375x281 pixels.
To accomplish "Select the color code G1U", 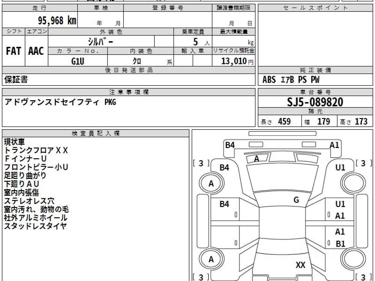I will pos(78,61).
